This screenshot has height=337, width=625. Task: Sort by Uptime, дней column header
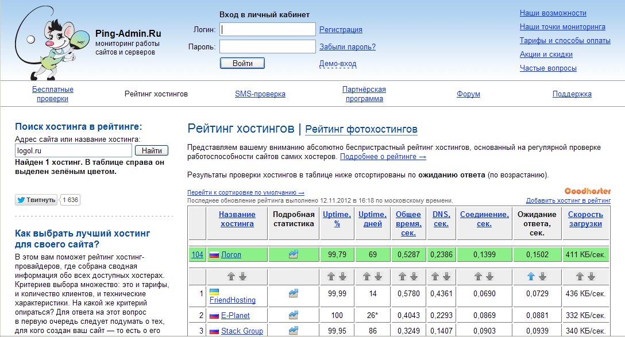[x=373, y=219]
